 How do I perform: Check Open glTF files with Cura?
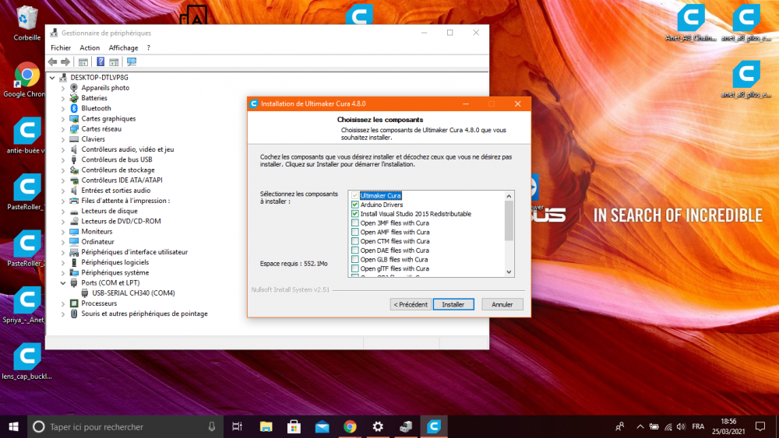click(x=354, y=268)
